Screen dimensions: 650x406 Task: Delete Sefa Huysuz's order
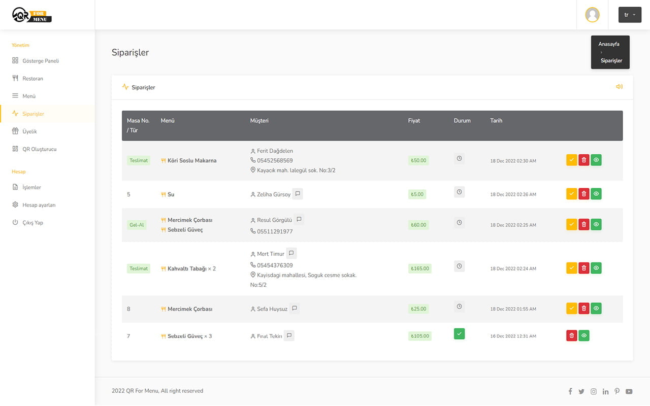(584, 309)
